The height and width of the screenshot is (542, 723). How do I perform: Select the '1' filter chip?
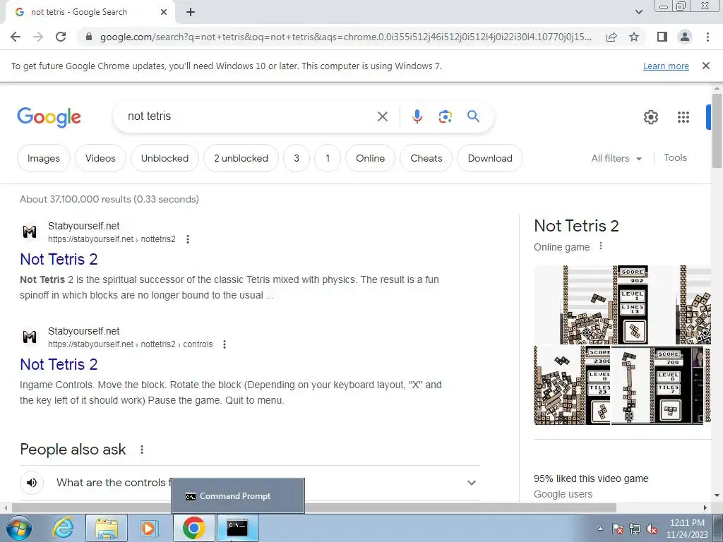tap(328, 158)
